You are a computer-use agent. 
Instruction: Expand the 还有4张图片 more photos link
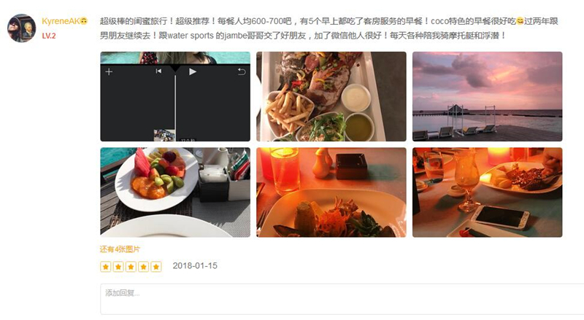120,249
